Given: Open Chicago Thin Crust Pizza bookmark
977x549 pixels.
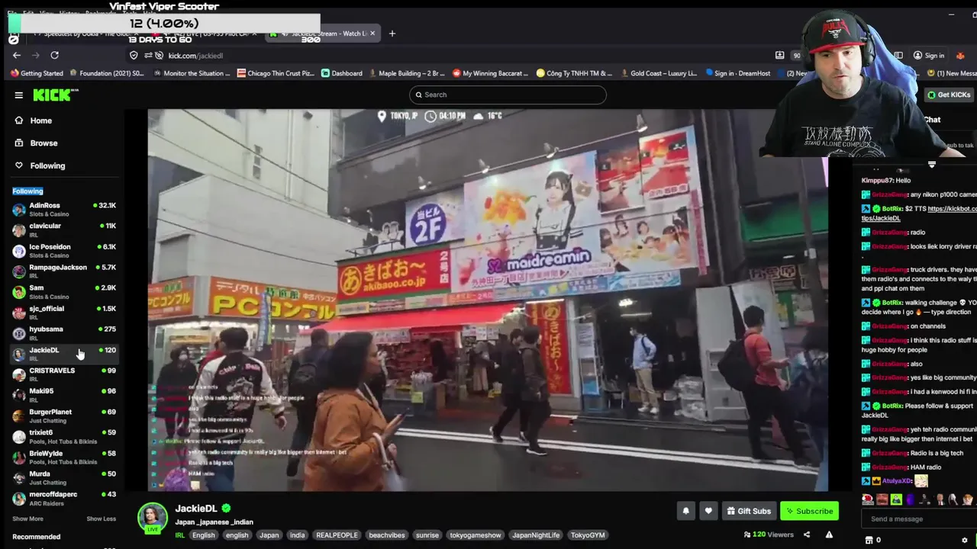Looking at the screenshot, I should coord(276,73).
